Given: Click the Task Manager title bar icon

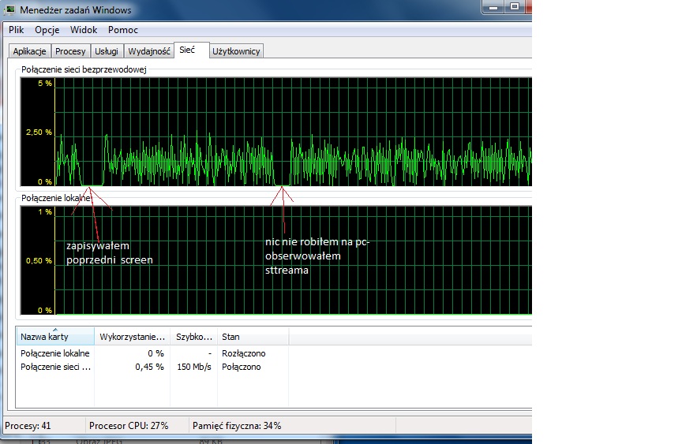Looking at the screenshot, I should pos(10,9).
